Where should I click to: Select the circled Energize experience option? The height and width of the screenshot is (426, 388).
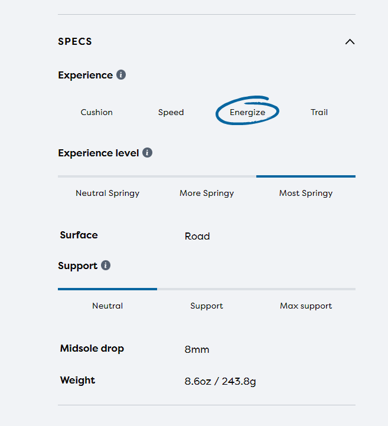247,112
